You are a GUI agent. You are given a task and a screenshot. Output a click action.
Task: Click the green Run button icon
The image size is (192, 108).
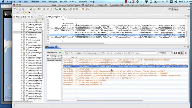(x=60, y=9)
